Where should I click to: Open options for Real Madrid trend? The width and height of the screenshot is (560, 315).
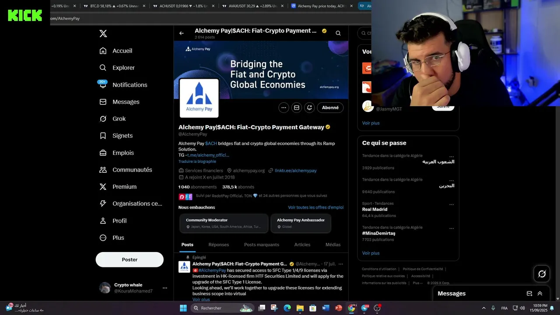(451, 204)
